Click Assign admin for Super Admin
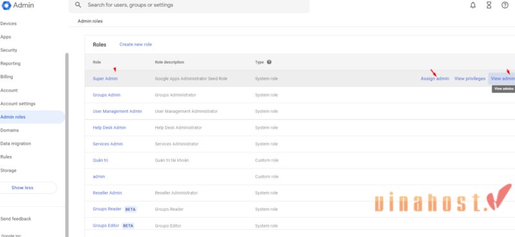 coord(435,79)
